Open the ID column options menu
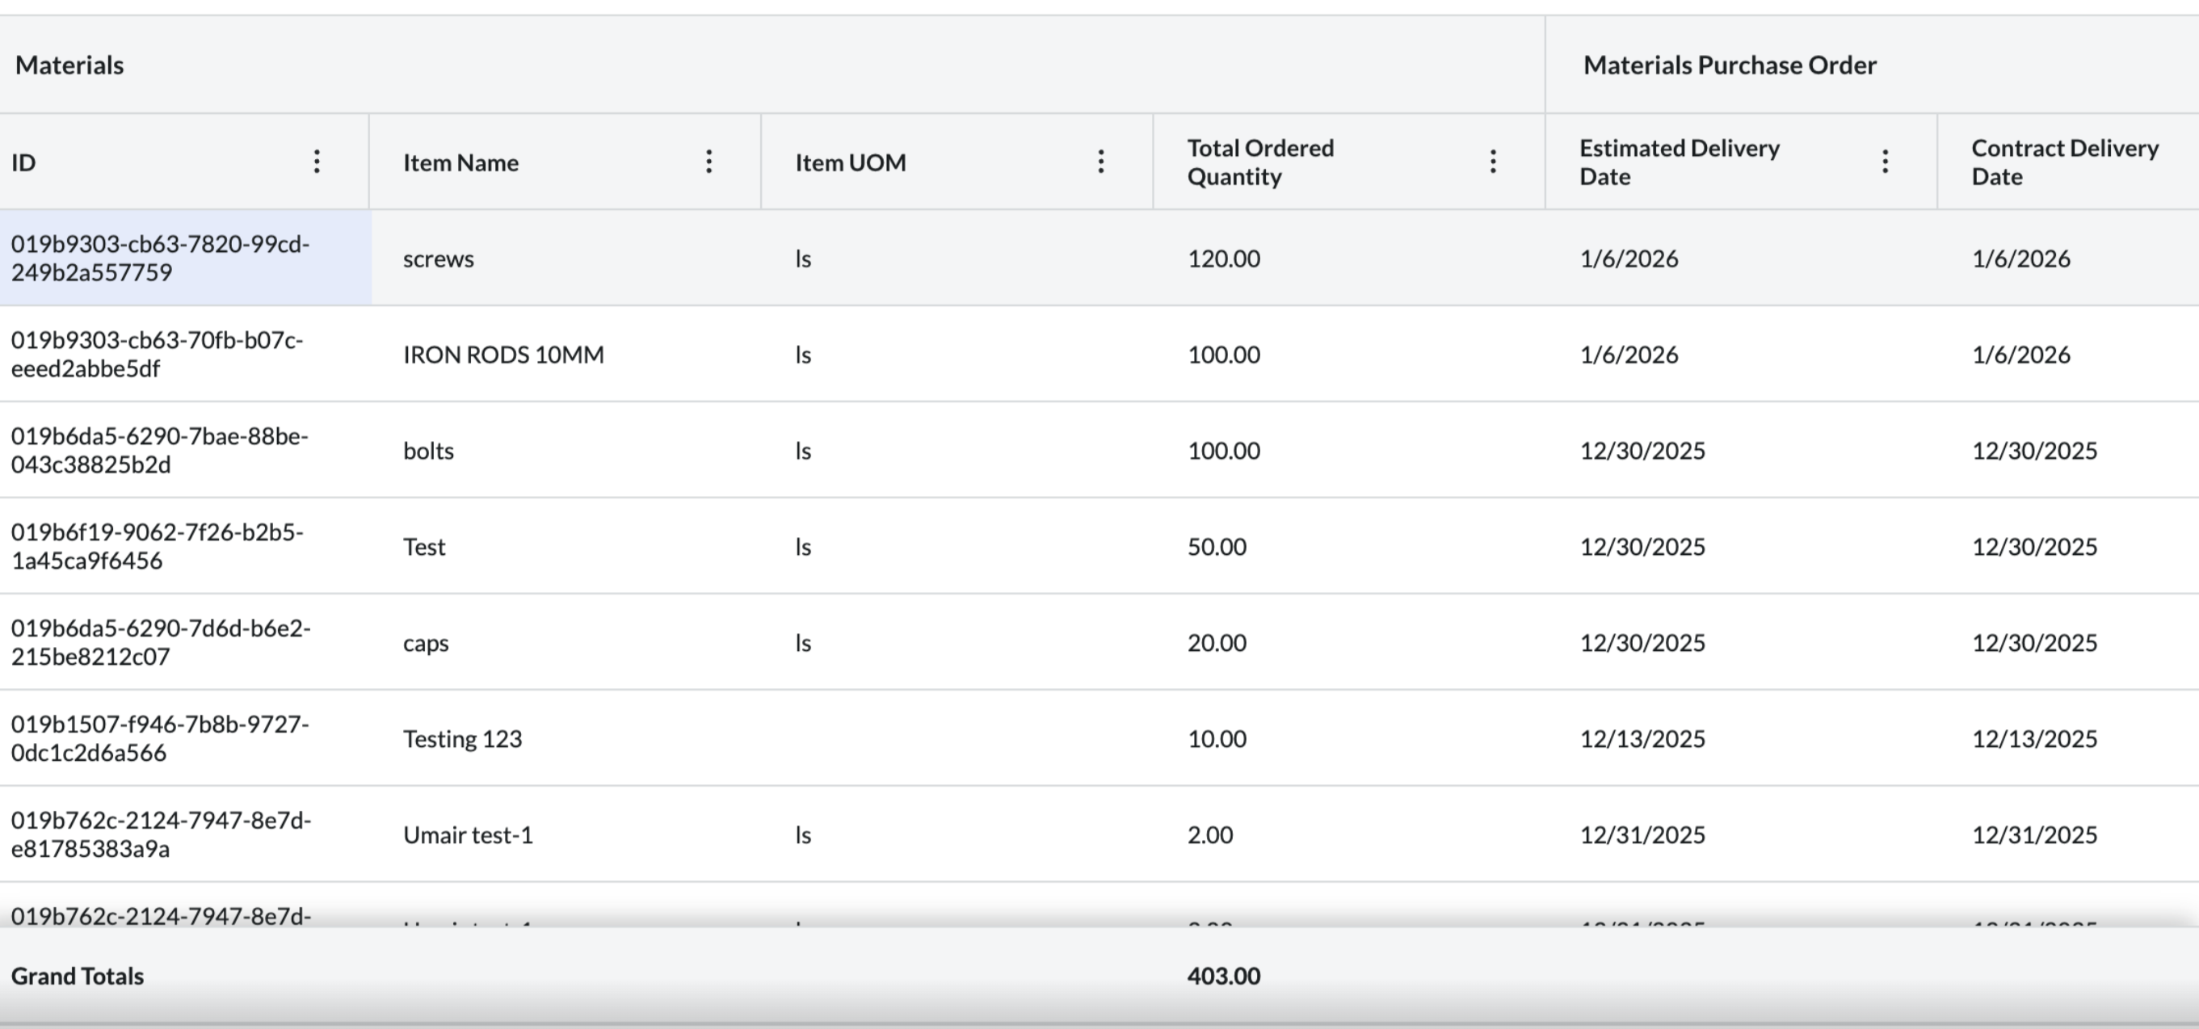 [317, 162]
